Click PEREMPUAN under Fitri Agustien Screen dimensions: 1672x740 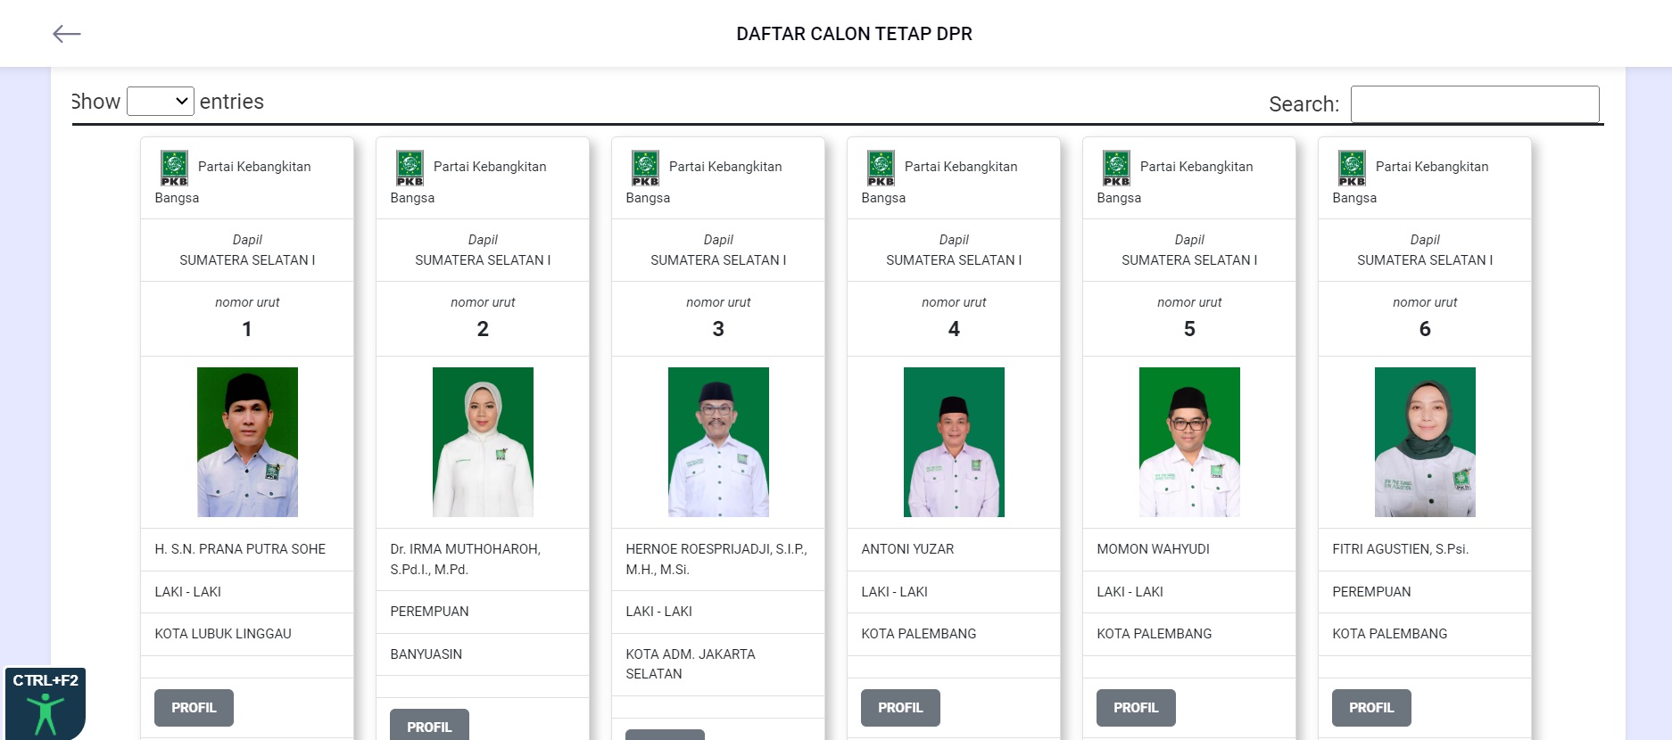coord(1371,592)
